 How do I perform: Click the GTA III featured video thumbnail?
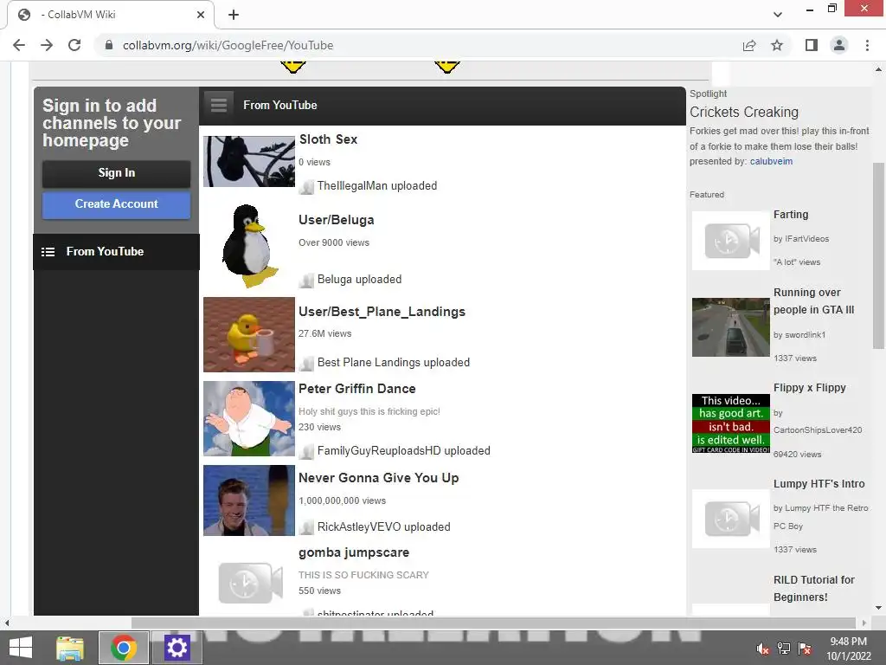731,327
